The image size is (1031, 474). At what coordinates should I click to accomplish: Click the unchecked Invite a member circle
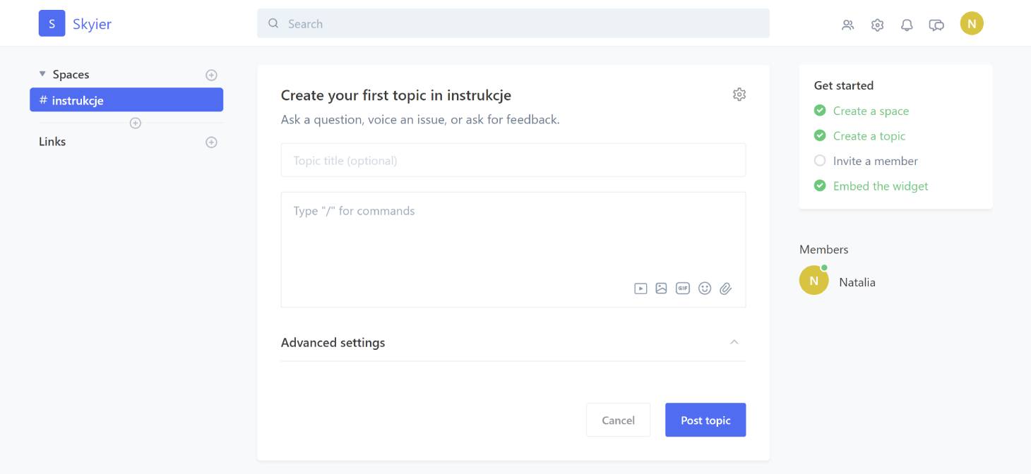(819, 161)
